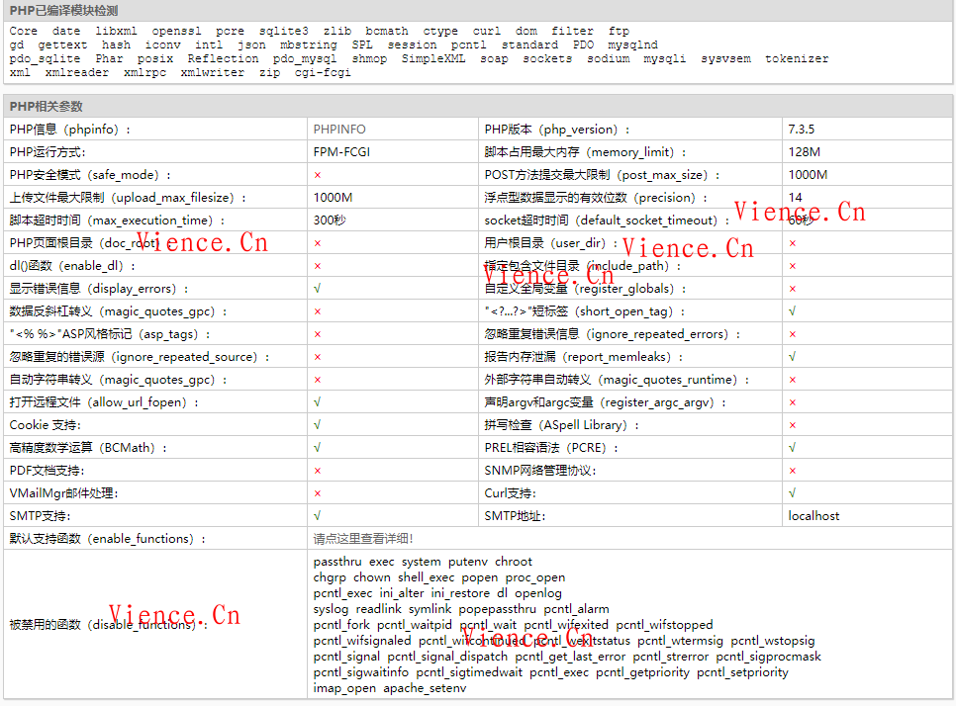This screenshot has height=706, width=956.
Task: Select the "Core" module link
Action: [23, 31]
